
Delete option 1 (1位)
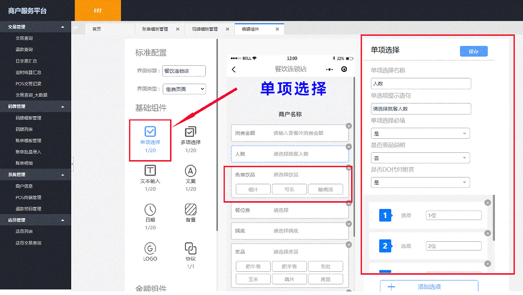(488, 203)
